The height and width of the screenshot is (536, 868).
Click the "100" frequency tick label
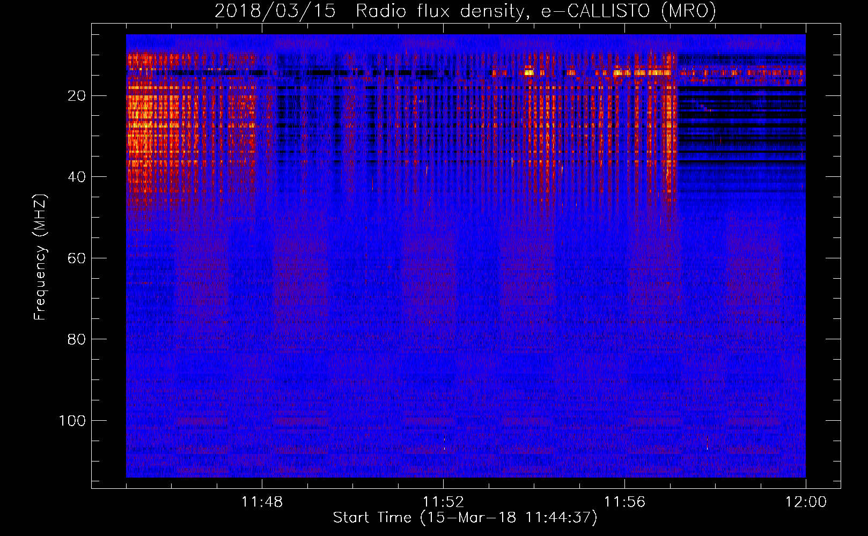tap(72, 421)
